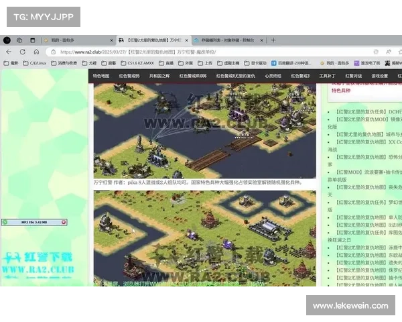Open the lower map screenshot with hangar
The width and height of the screenshot is (402, 322).
point(204,238)
